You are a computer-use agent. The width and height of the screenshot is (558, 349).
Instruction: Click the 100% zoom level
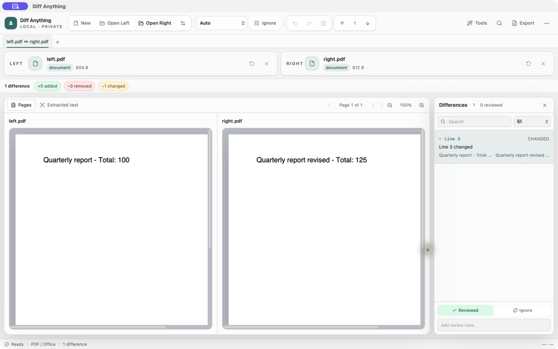pyautogui.click(x=405, y=105)
